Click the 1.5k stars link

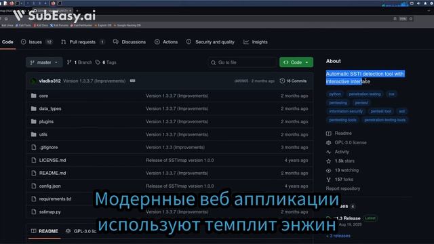[344, 161]
